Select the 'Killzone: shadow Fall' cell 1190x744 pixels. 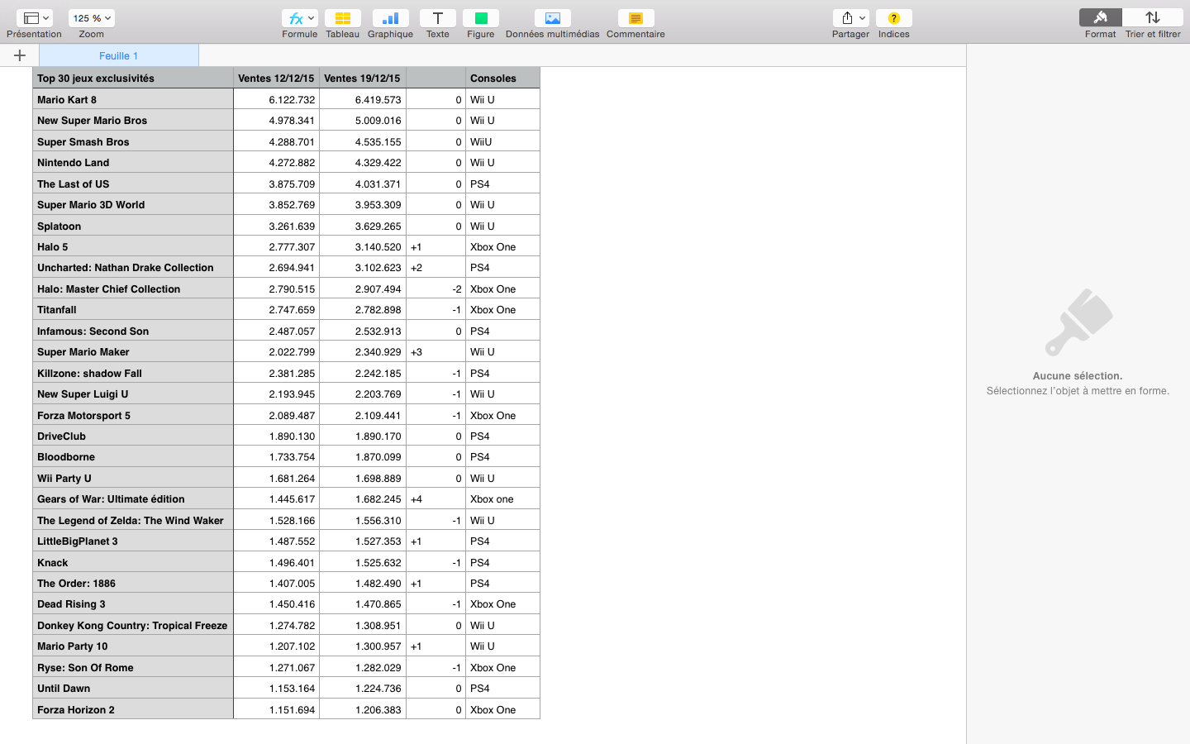[x=133, y=374]
